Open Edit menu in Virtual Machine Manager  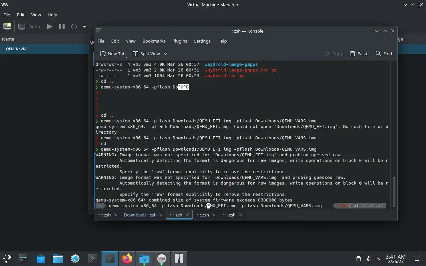pos(21,15)
